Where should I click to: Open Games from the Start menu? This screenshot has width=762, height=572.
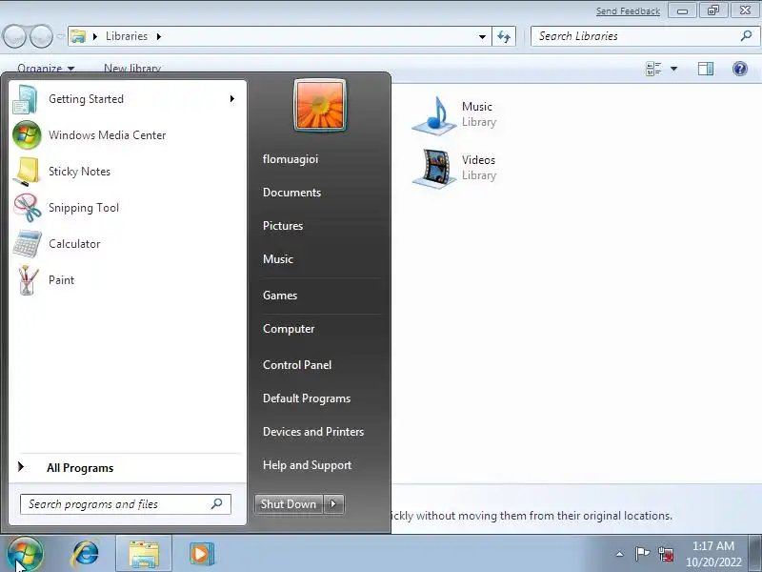(x=280, y=296)
